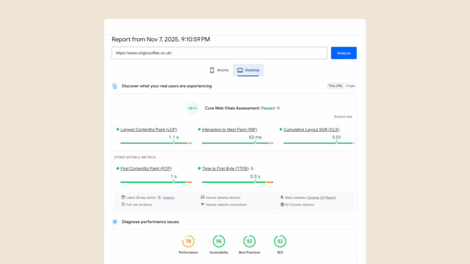
Task: Click the devices icon for Various desktop devices
Action: click(x=202, y=197)
